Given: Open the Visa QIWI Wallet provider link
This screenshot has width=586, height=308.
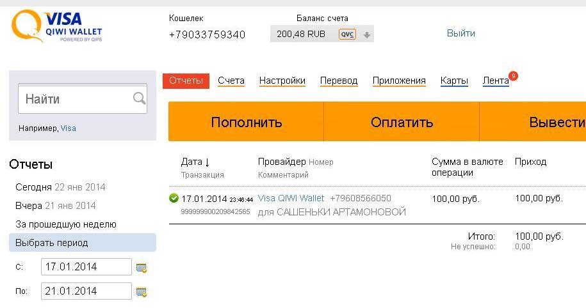Looking at the screenshot, I should coord(291,198).
